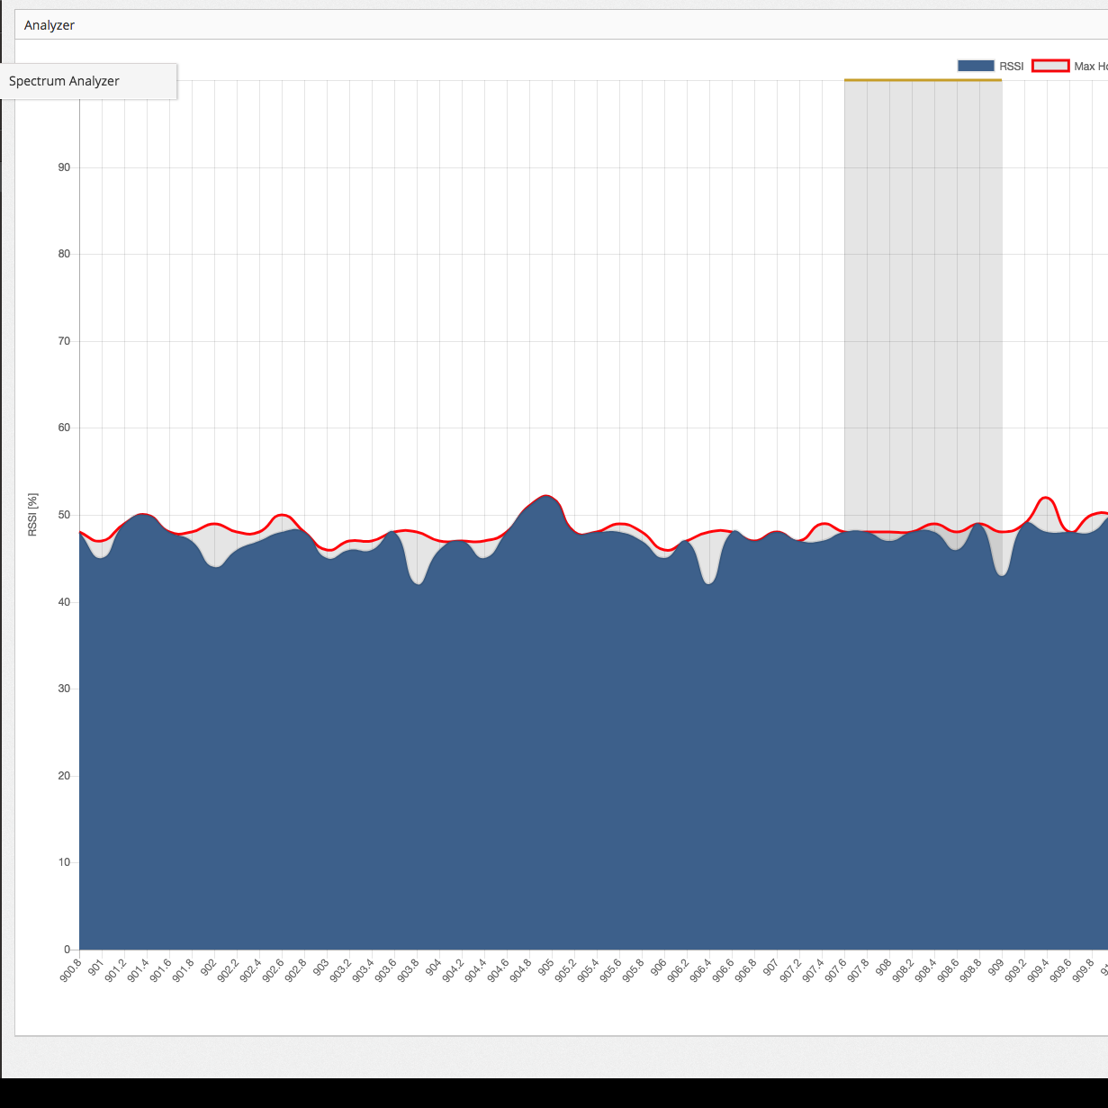
Task: Click the Spectrum Analyzer menu item
Action: (x=65, y=81)
